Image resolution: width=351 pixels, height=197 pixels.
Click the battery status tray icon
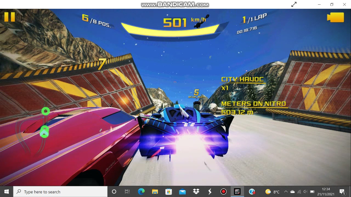[312, 192]
